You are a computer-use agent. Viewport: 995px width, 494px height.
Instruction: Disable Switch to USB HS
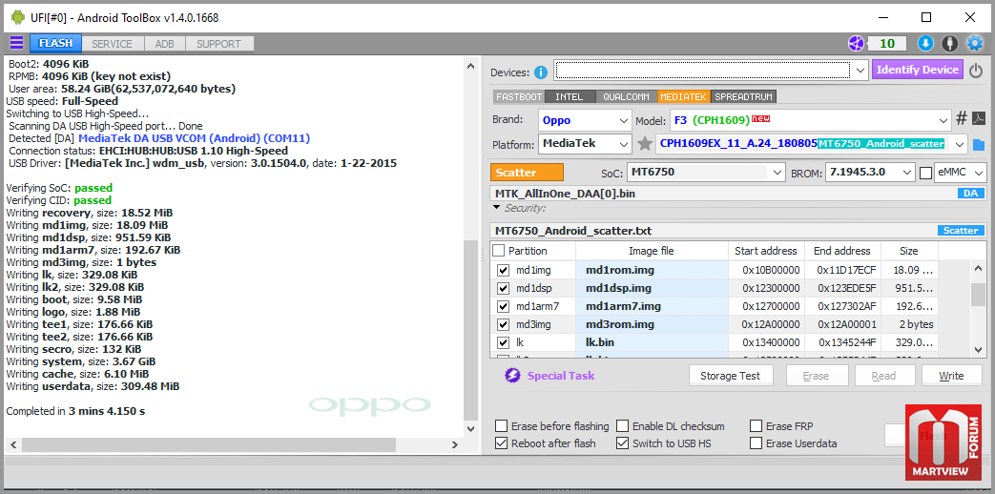click(x=623, y=443)
